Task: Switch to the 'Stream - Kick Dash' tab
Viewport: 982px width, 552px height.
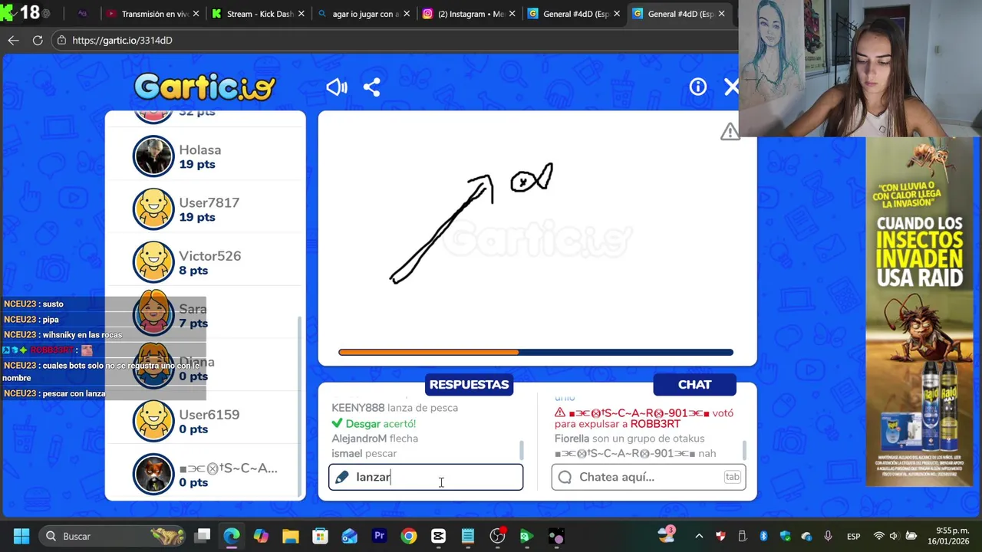Action: (x=259, y=14)
